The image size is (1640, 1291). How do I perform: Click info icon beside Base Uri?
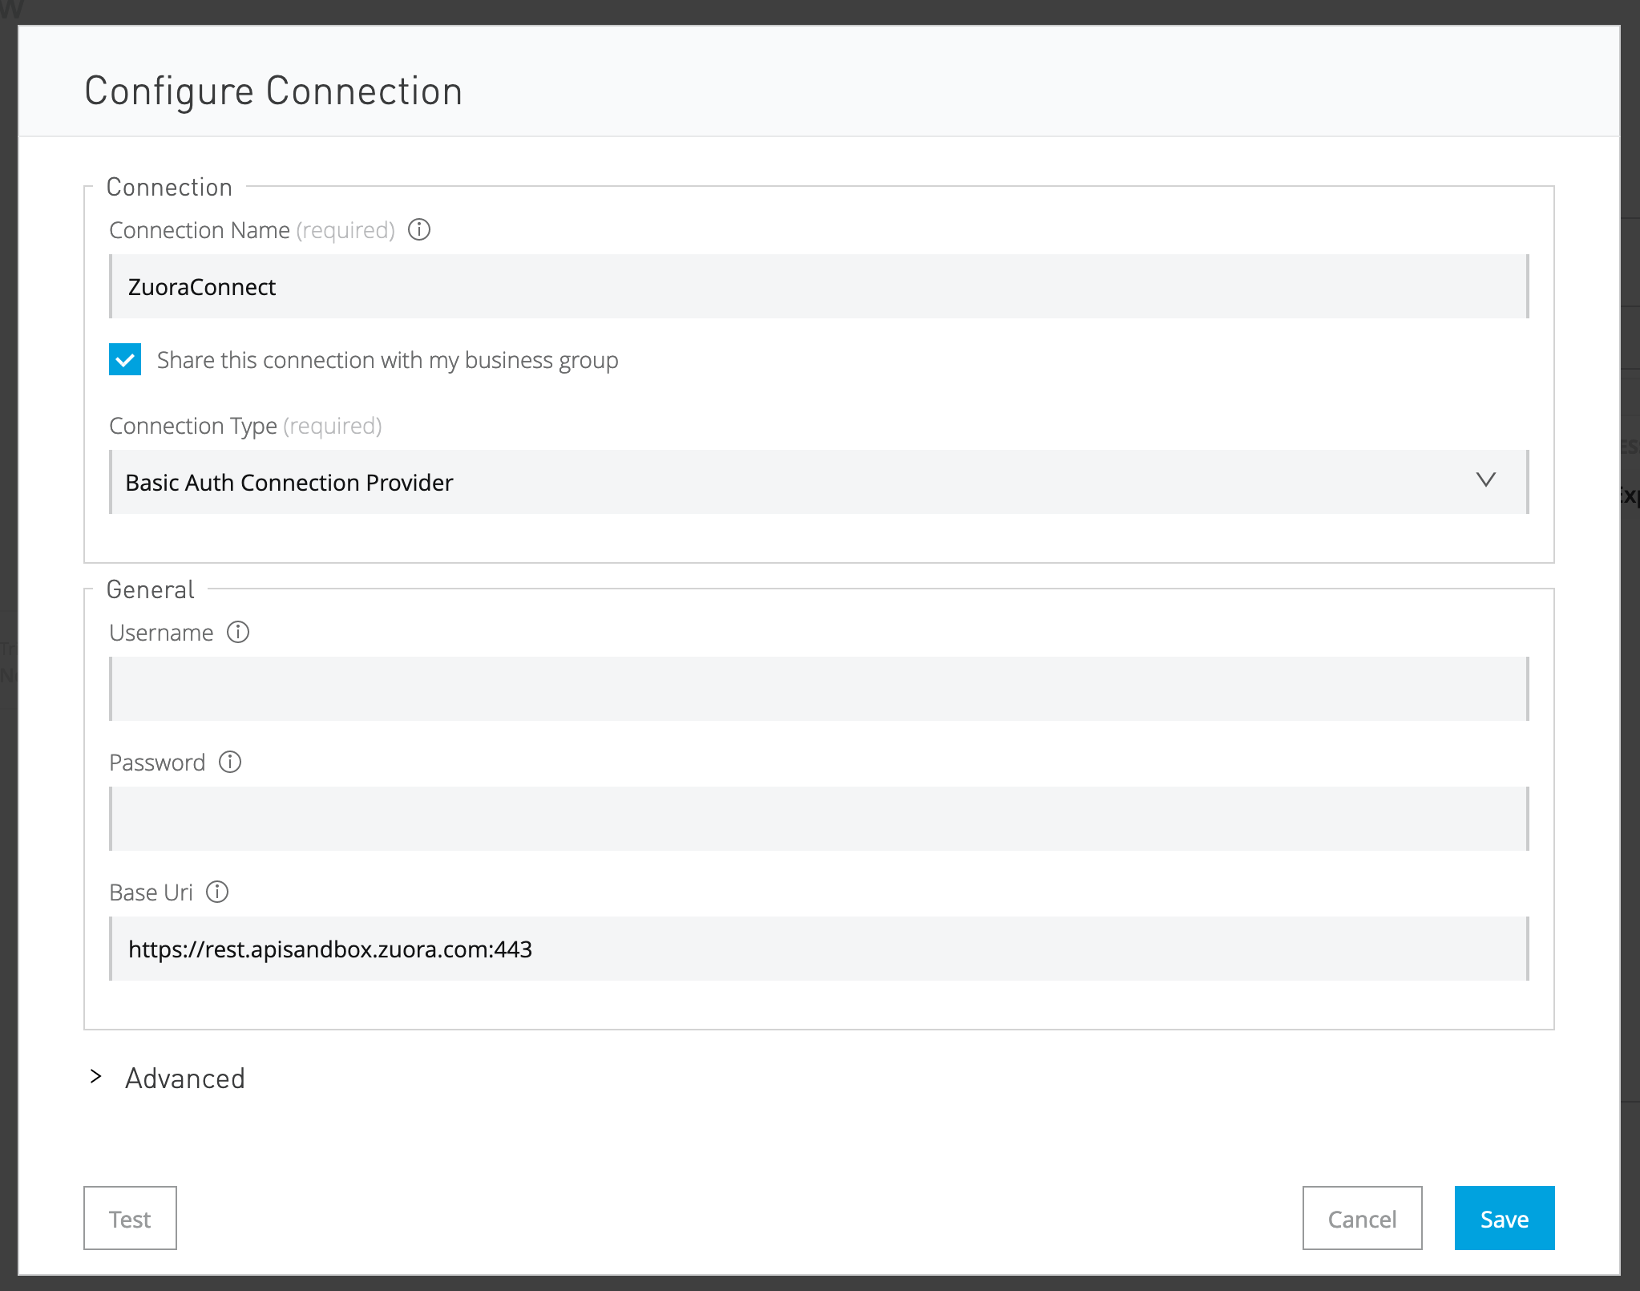click(x=217, y=892)
